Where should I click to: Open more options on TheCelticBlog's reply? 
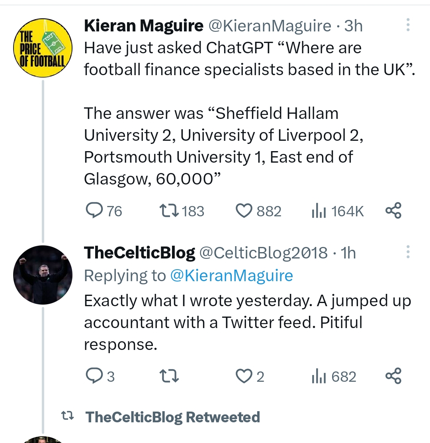408,252
